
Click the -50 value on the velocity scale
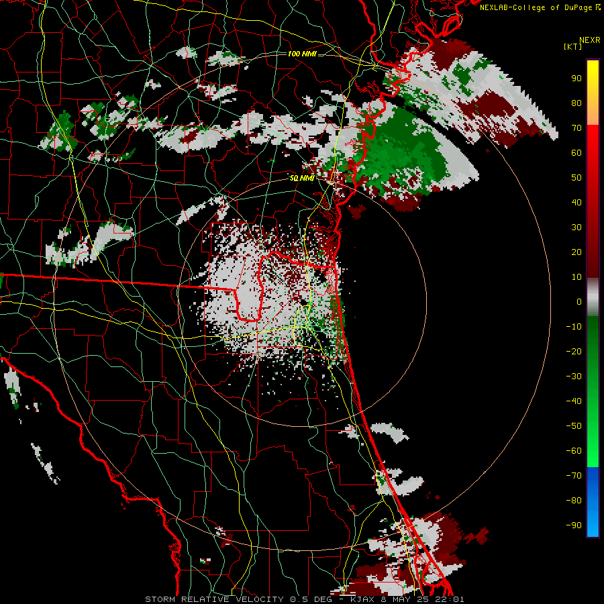[x=574, y=426]
